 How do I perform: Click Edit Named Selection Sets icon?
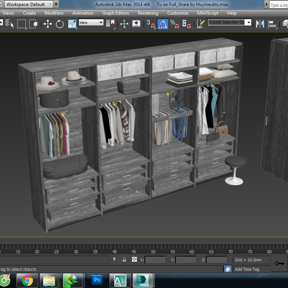pos(199,24)
